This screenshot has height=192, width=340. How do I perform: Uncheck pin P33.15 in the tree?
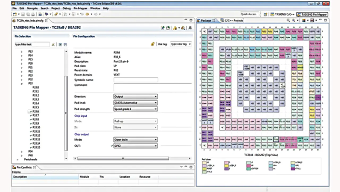tap(31, 147)
